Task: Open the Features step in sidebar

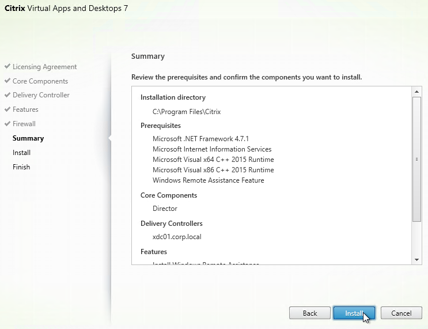Action: (25, 109)
